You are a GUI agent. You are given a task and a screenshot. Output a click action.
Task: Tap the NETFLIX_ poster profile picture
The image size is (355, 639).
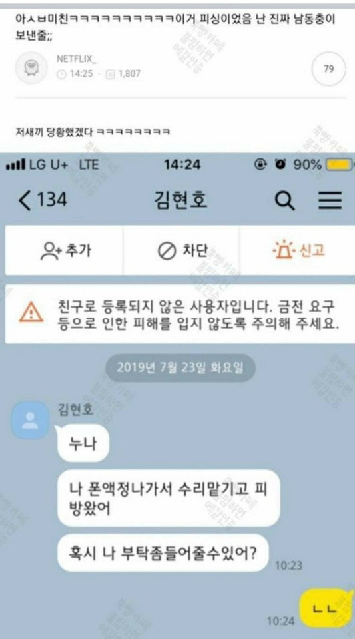[x=31, y=68]
